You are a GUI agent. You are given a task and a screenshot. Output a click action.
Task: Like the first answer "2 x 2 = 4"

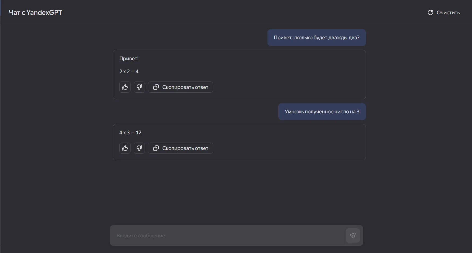pos(125,87)
